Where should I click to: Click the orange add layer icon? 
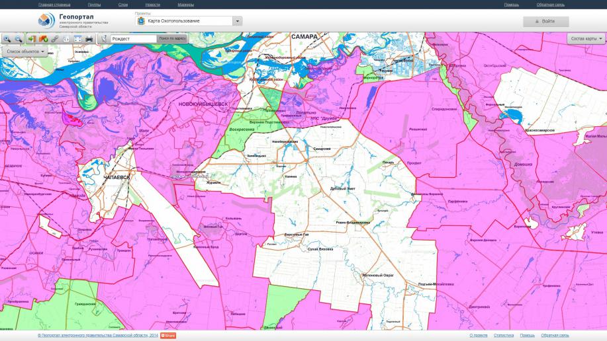click(x=43, y=39)
